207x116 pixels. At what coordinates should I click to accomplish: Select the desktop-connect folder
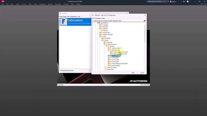(x=116, y=48)
